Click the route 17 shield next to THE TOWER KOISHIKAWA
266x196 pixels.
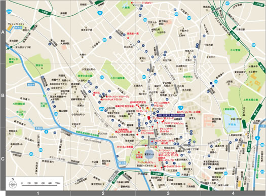click(181, 108)
